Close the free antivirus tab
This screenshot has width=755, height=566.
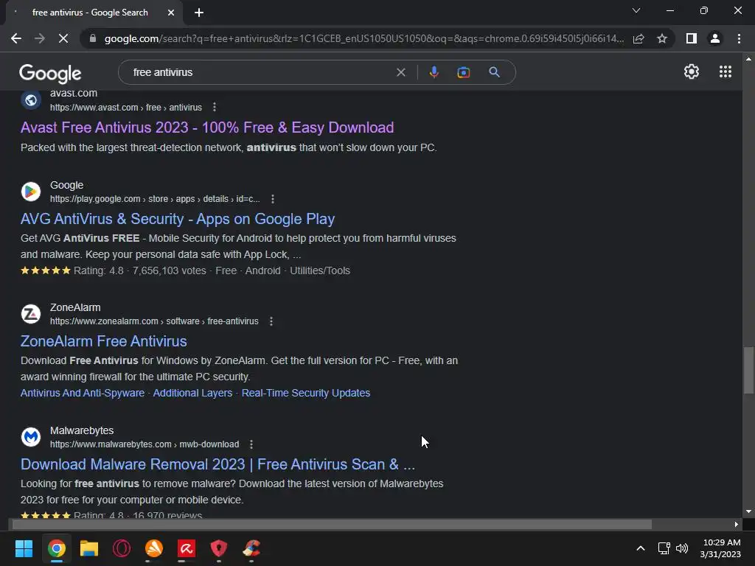point(171,13)
